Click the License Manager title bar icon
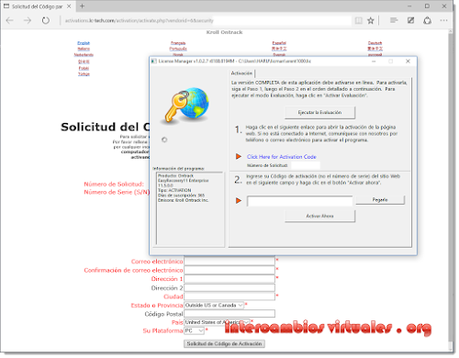Image resolution: width=459 pixels, height=358 pixels. [x=154, y=62]
